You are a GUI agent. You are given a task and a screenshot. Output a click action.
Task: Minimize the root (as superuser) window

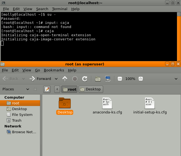pyautogui.click(x=167, y=64)
